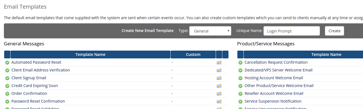The height and width of the screenshot is (109, 363).
Task: Click green status icon for Service Suspension Notification
Action: coord(240,101)
